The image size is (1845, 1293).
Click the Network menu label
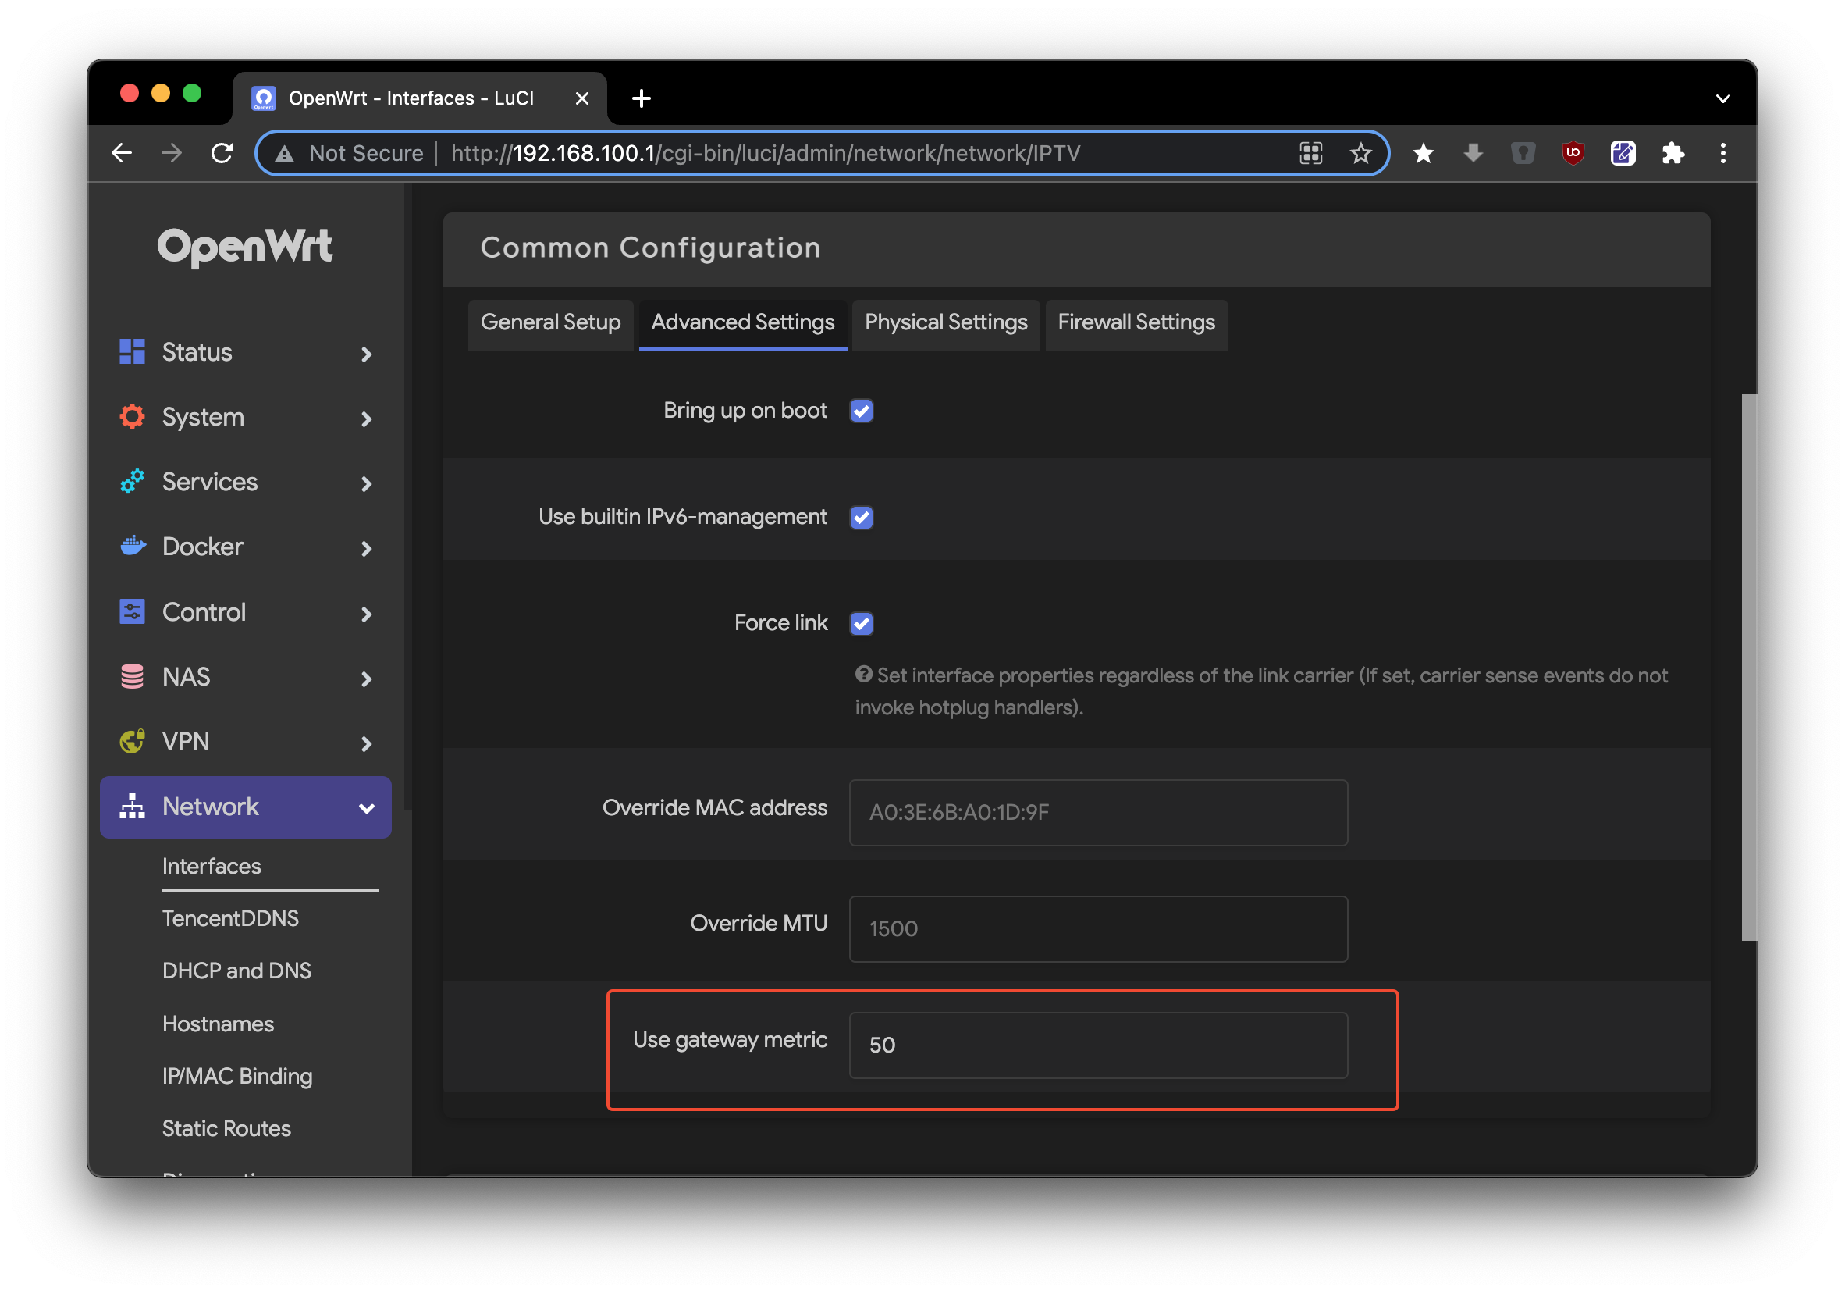tap(211, 806)
